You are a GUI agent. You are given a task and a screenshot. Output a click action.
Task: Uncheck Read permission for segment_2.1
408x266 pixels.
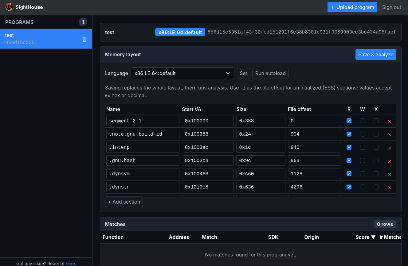pos(349,121)
